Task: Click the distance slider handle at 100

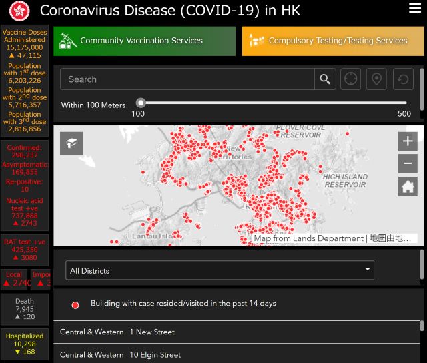Action: tap(141, 103)
